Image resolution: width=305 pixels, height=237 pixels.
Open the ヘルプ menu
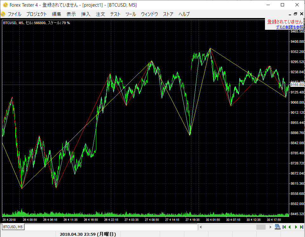pos(184,14)
